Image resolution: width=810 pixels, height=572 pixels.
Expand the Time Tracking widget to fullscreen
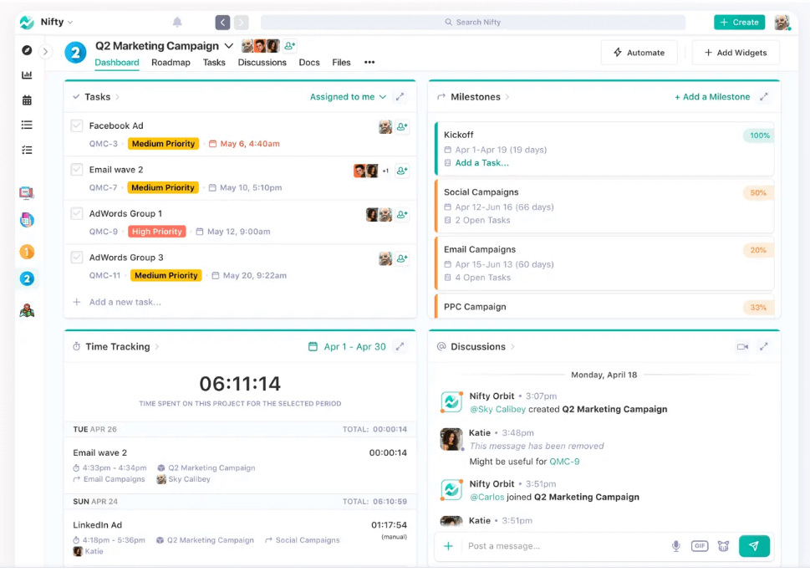tap(400, 347)
